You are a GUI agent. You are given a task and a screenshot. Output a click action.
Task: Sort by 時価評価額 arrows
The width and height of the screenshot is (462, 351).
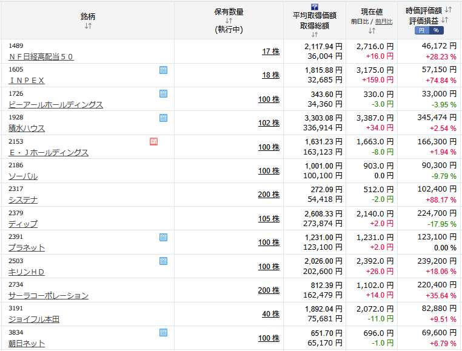point(448,10)
